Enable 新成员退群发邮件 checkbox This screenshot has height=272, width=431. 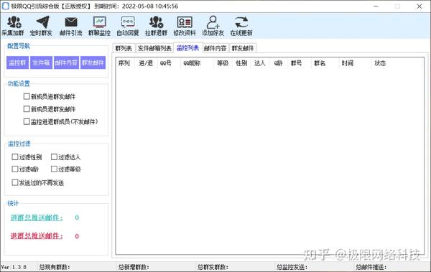point(27,109)
